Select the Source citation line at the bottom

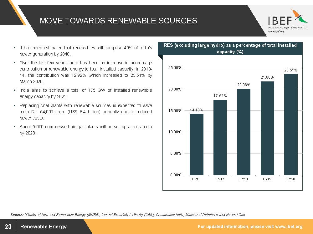[x=128, y=215]
